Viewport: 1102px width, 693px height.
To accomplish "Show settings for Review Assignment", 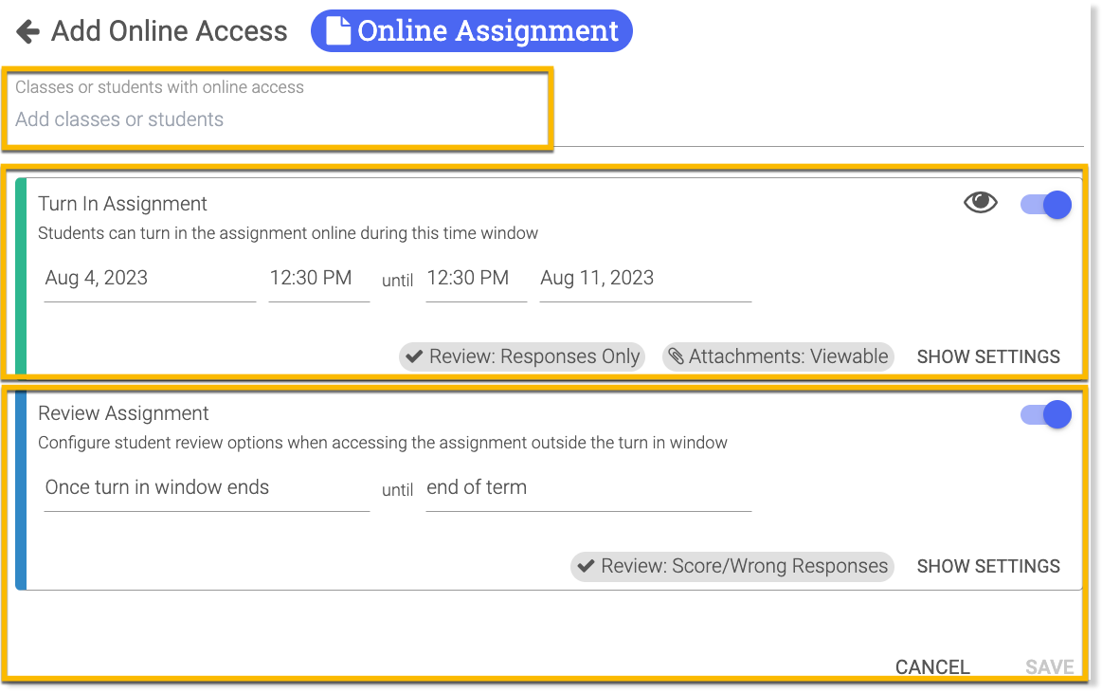I will [x=988, y=567].
